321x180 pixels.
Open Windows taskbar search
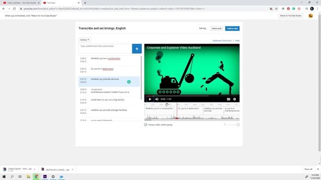point(12,176)
